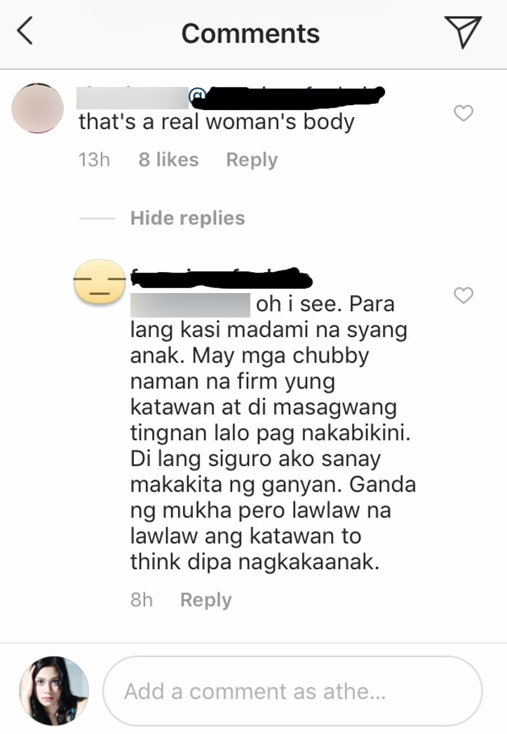Tap the paper plane share icon
The width and height of the screenshot is (507, 734).
pyautogui.click(x=463, y=32)
